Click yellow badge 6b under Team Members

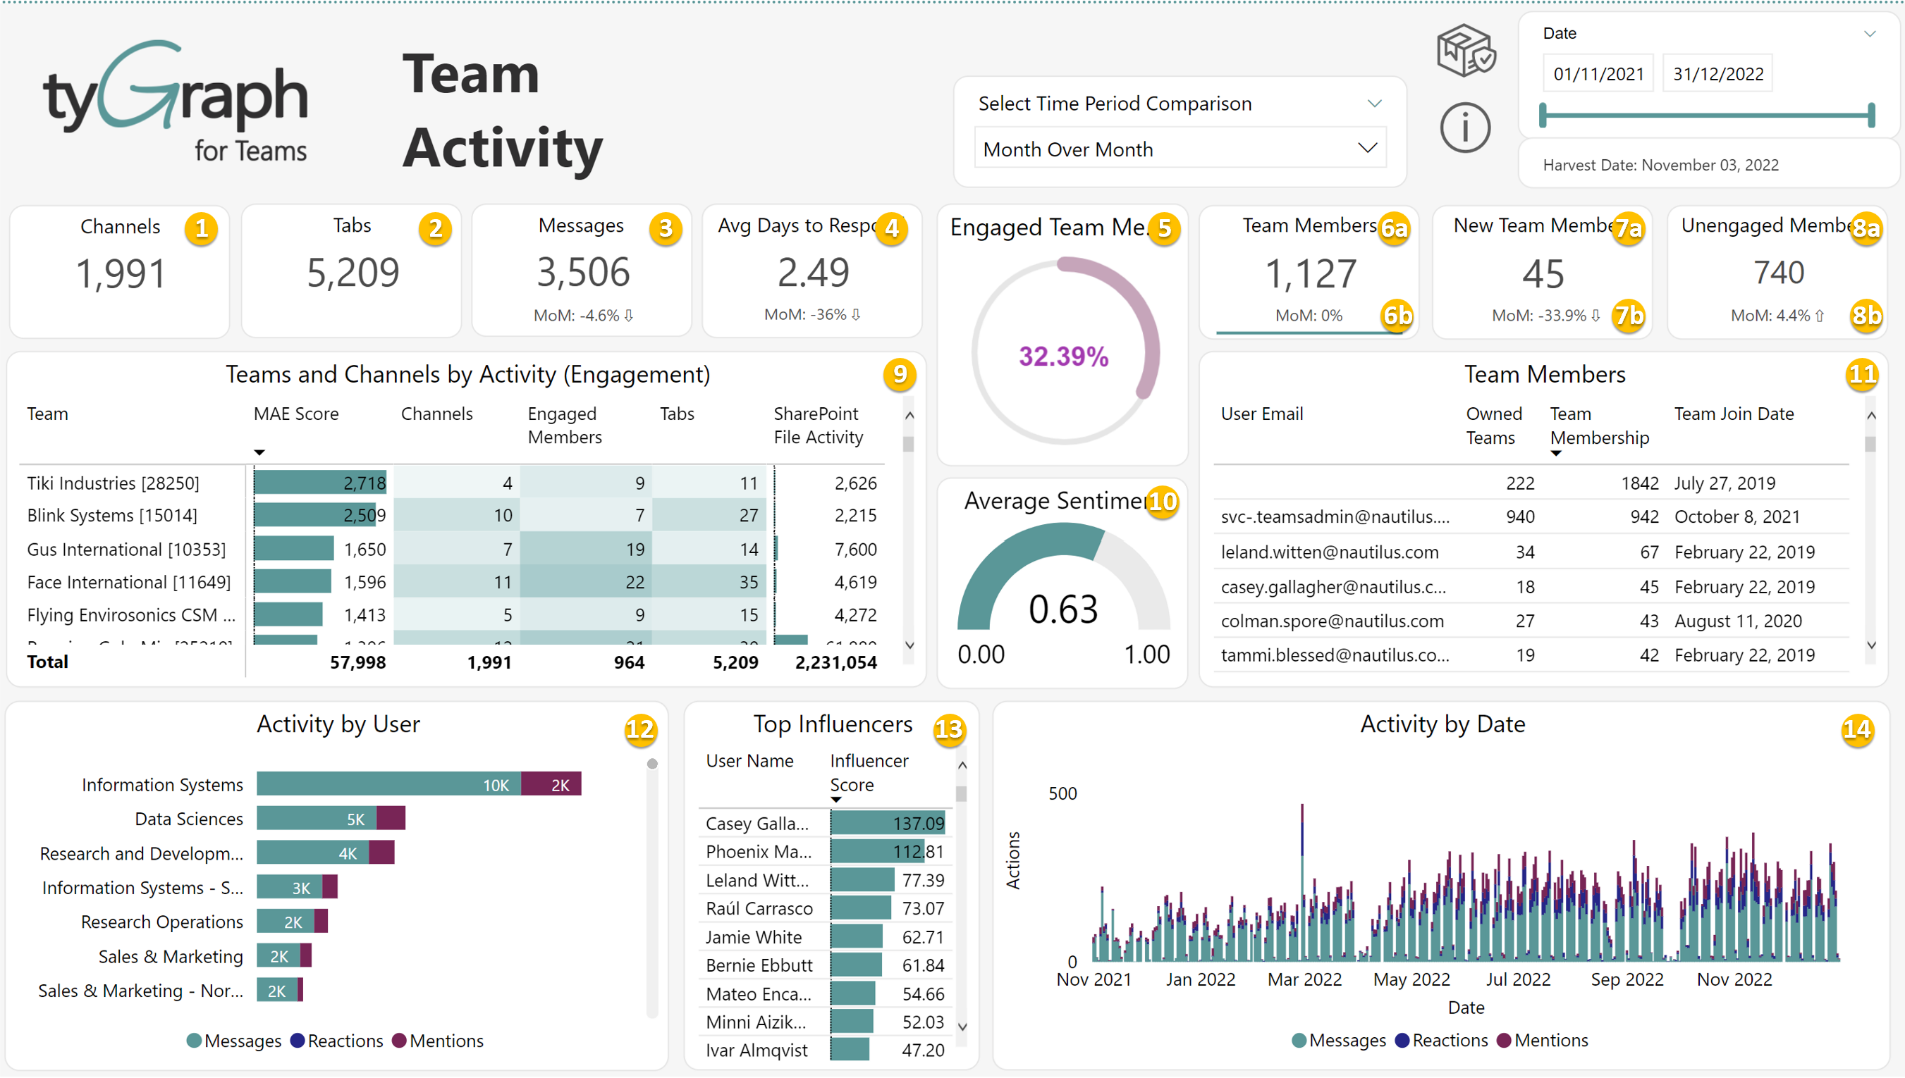point(1396,316)
